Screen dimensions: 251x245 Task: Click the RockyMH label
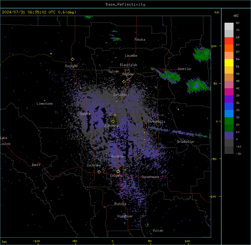[x=71, y=66]
